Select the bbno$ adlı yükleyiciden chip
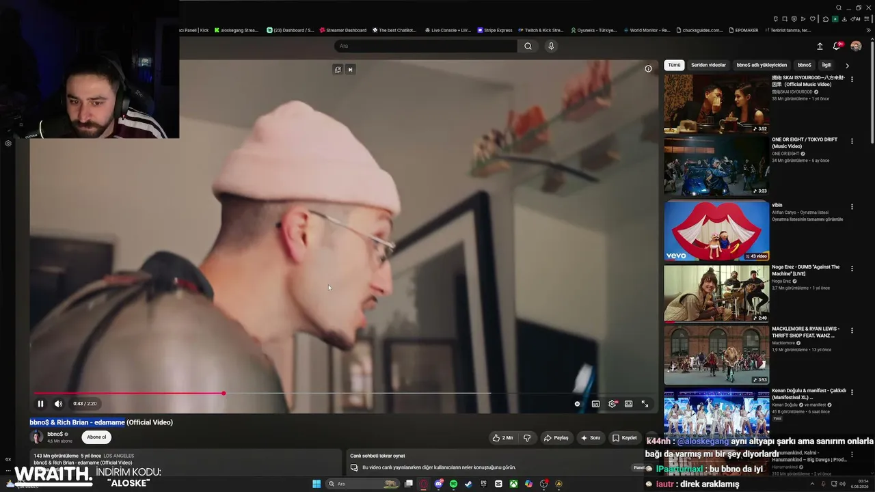The width and height of the screenshot is (875, 492). 762,65
